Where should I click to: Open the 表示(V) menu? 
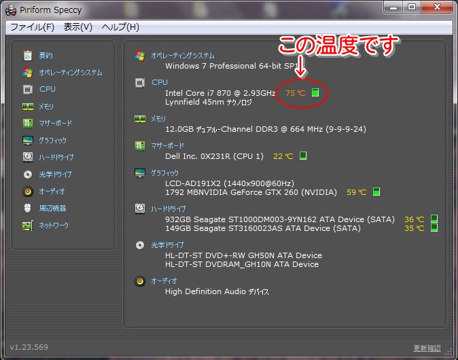click(x=78, y=27)
